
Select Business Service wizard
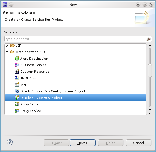[x=33, y=65]
